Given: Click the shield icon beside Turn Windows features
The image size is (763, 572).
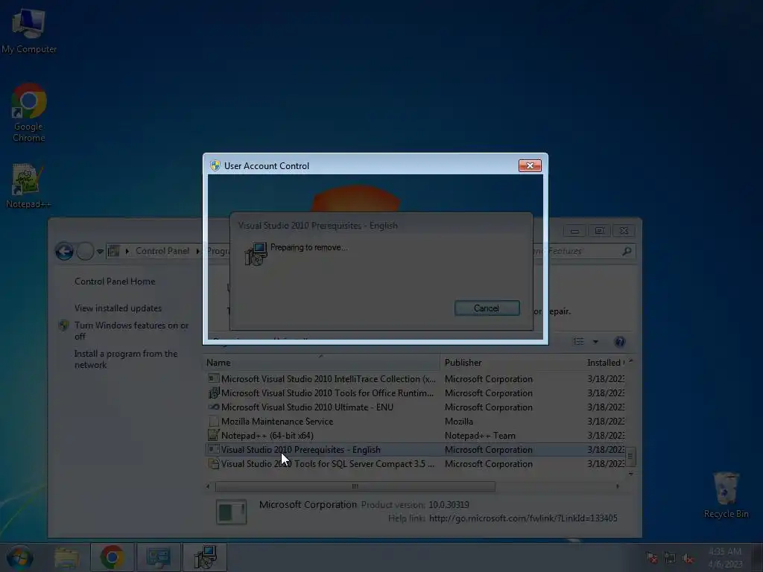Looking at the screenshot, I should click(x=64, y=325).
